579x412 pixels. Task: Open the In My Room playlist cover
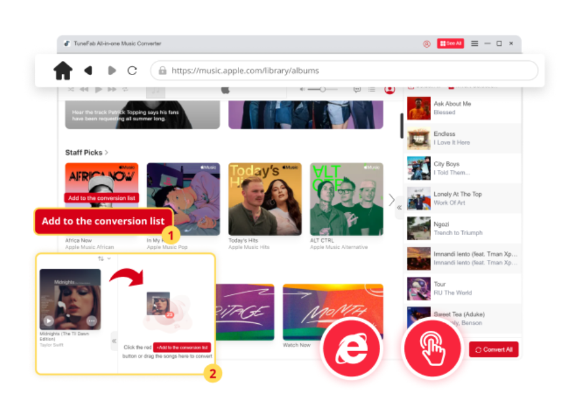pos(183,199)
